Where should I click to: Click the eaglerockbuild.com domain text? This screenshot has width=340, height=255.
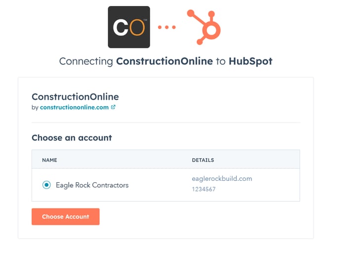click(x=222, y=179)
